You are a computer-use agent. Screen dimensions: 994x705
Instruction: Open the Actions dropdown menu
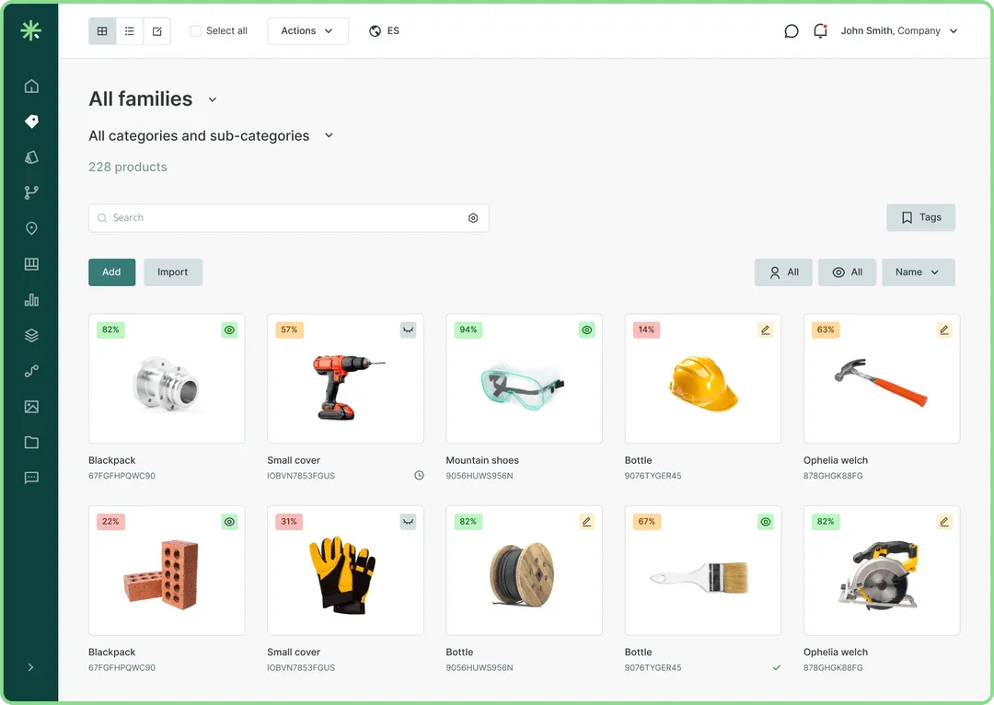[x=307, y=31]
